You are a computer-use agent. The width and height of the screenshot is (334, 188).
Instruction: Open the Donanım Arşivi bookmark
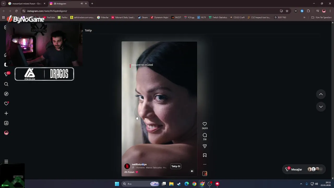point(159,17)
